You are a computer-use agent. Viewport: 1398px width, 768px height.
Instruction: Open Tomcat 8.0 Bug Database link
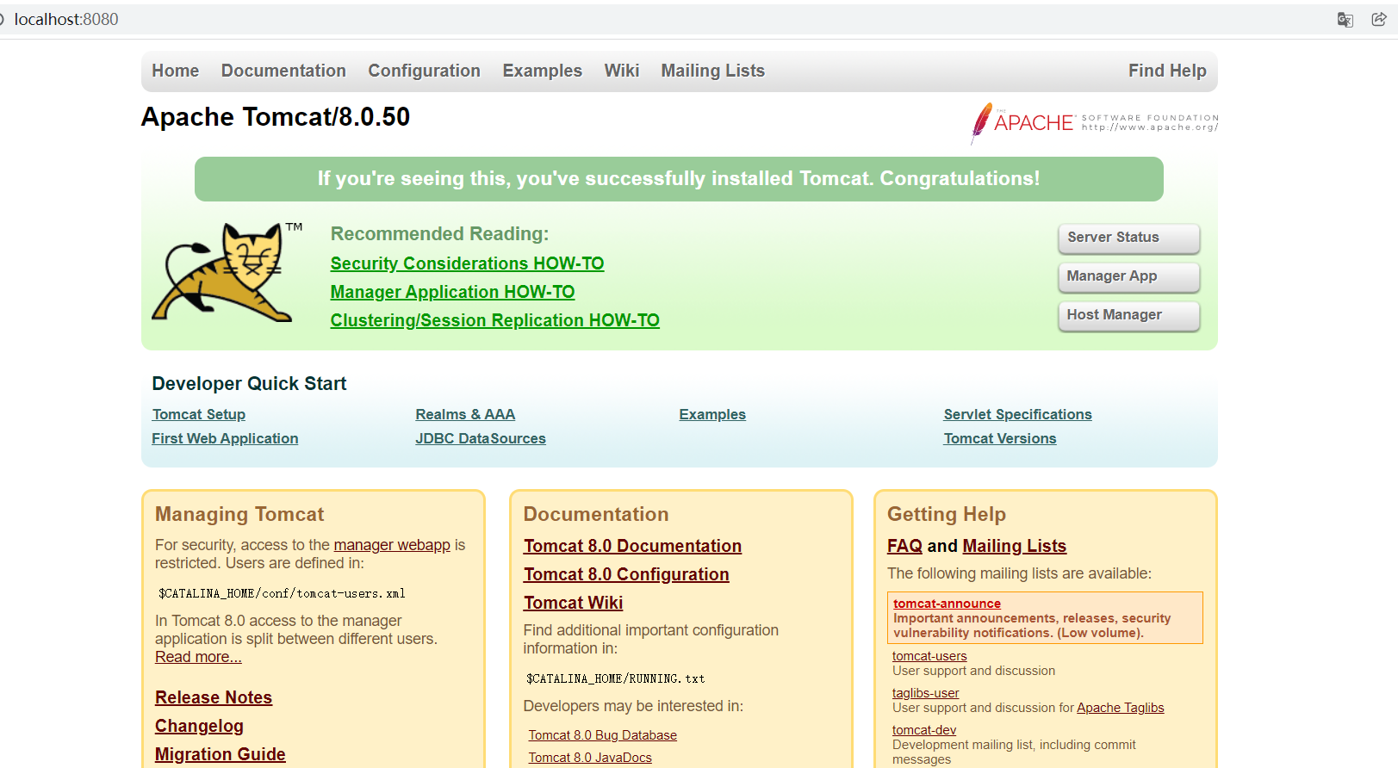tap(603, 735)
